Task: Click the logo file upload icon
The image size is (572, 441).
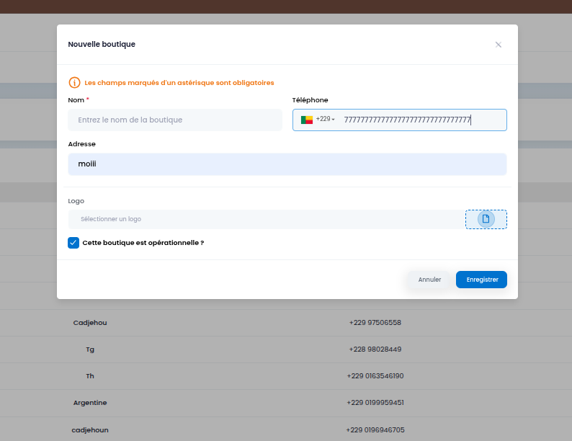Action: click(486, 219)
